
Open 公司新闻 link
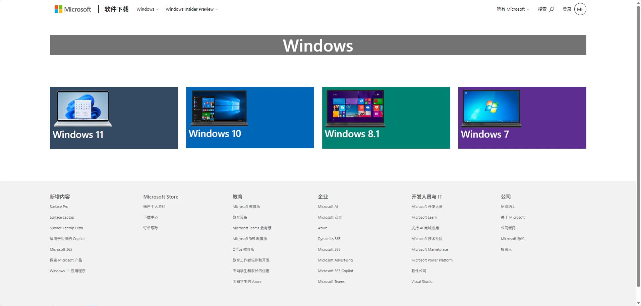point(508,228)
